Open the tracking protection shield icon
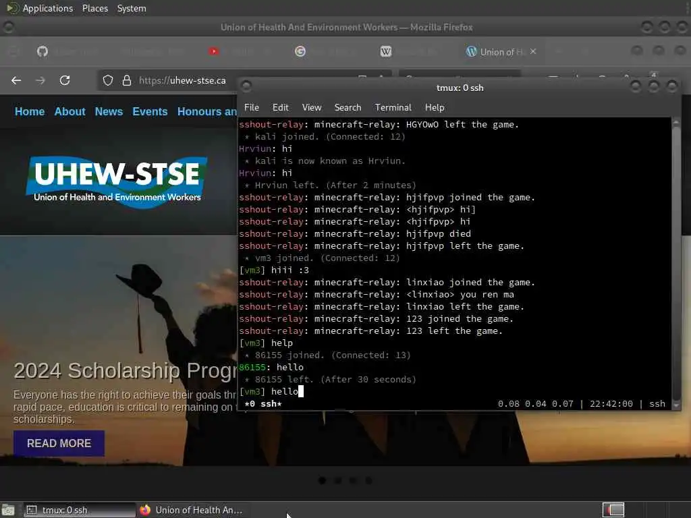This screenshot has width=691, height=518. click(108, 80)
